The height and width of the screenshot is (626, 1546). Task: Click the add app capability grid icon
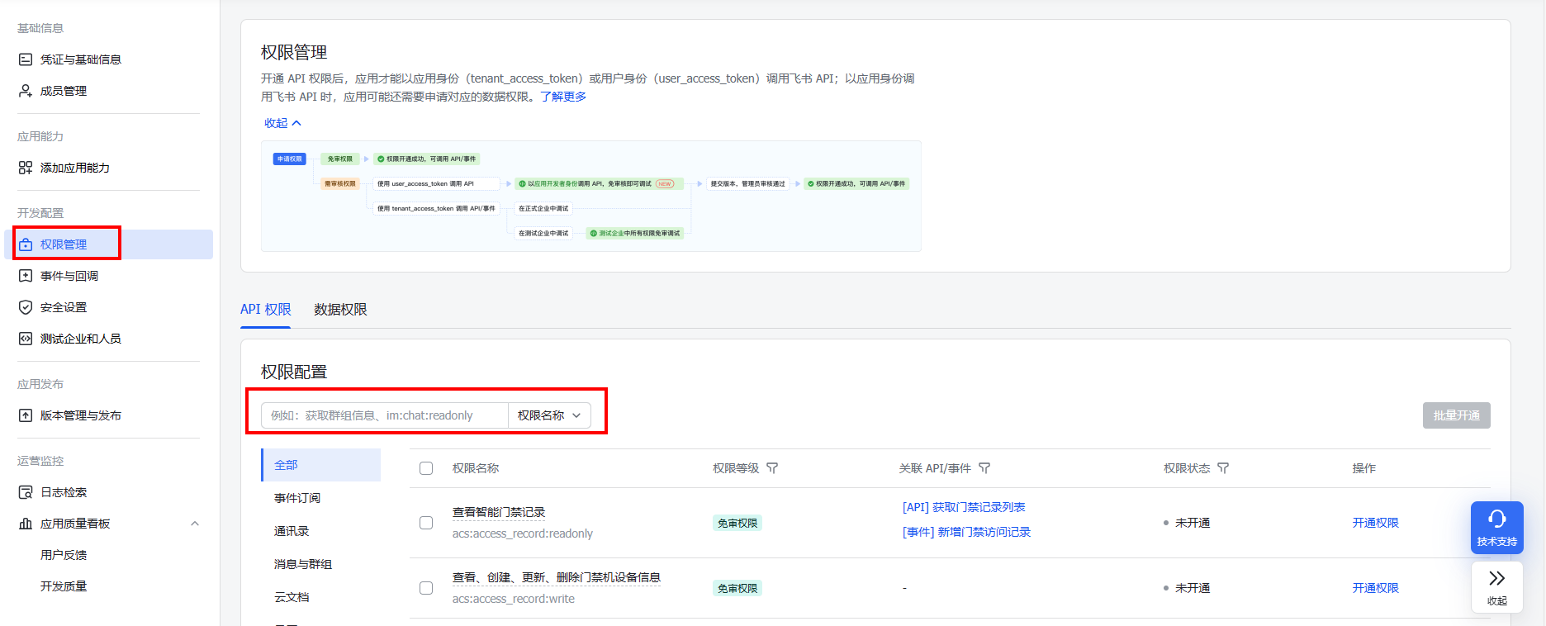(x=26, y=168)
